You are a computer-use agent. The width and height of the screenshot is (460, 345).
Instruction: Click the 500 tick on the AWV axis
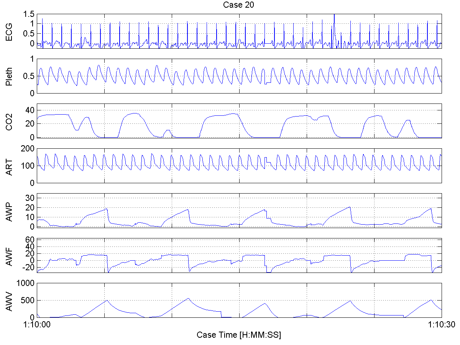[x=28, y=301]
